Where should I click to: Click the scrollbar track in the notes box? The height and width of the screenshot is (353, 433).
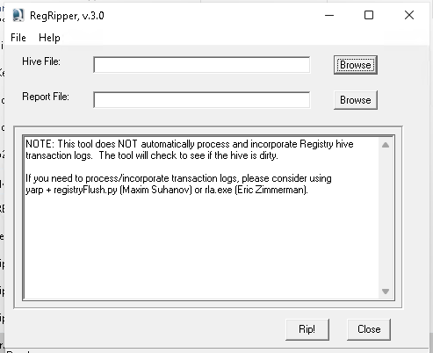386,218
